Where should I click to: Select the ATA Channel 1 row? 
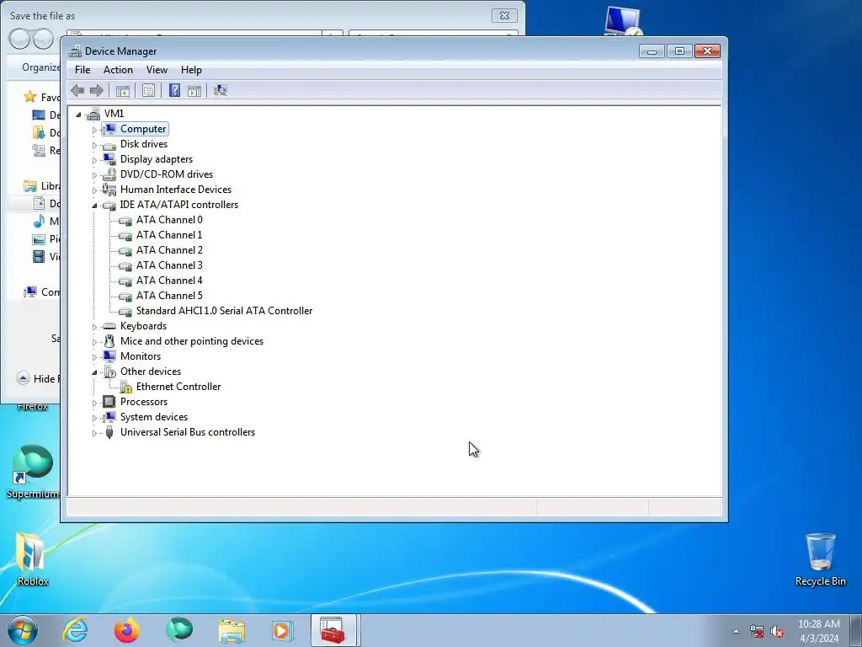(169, 235)
